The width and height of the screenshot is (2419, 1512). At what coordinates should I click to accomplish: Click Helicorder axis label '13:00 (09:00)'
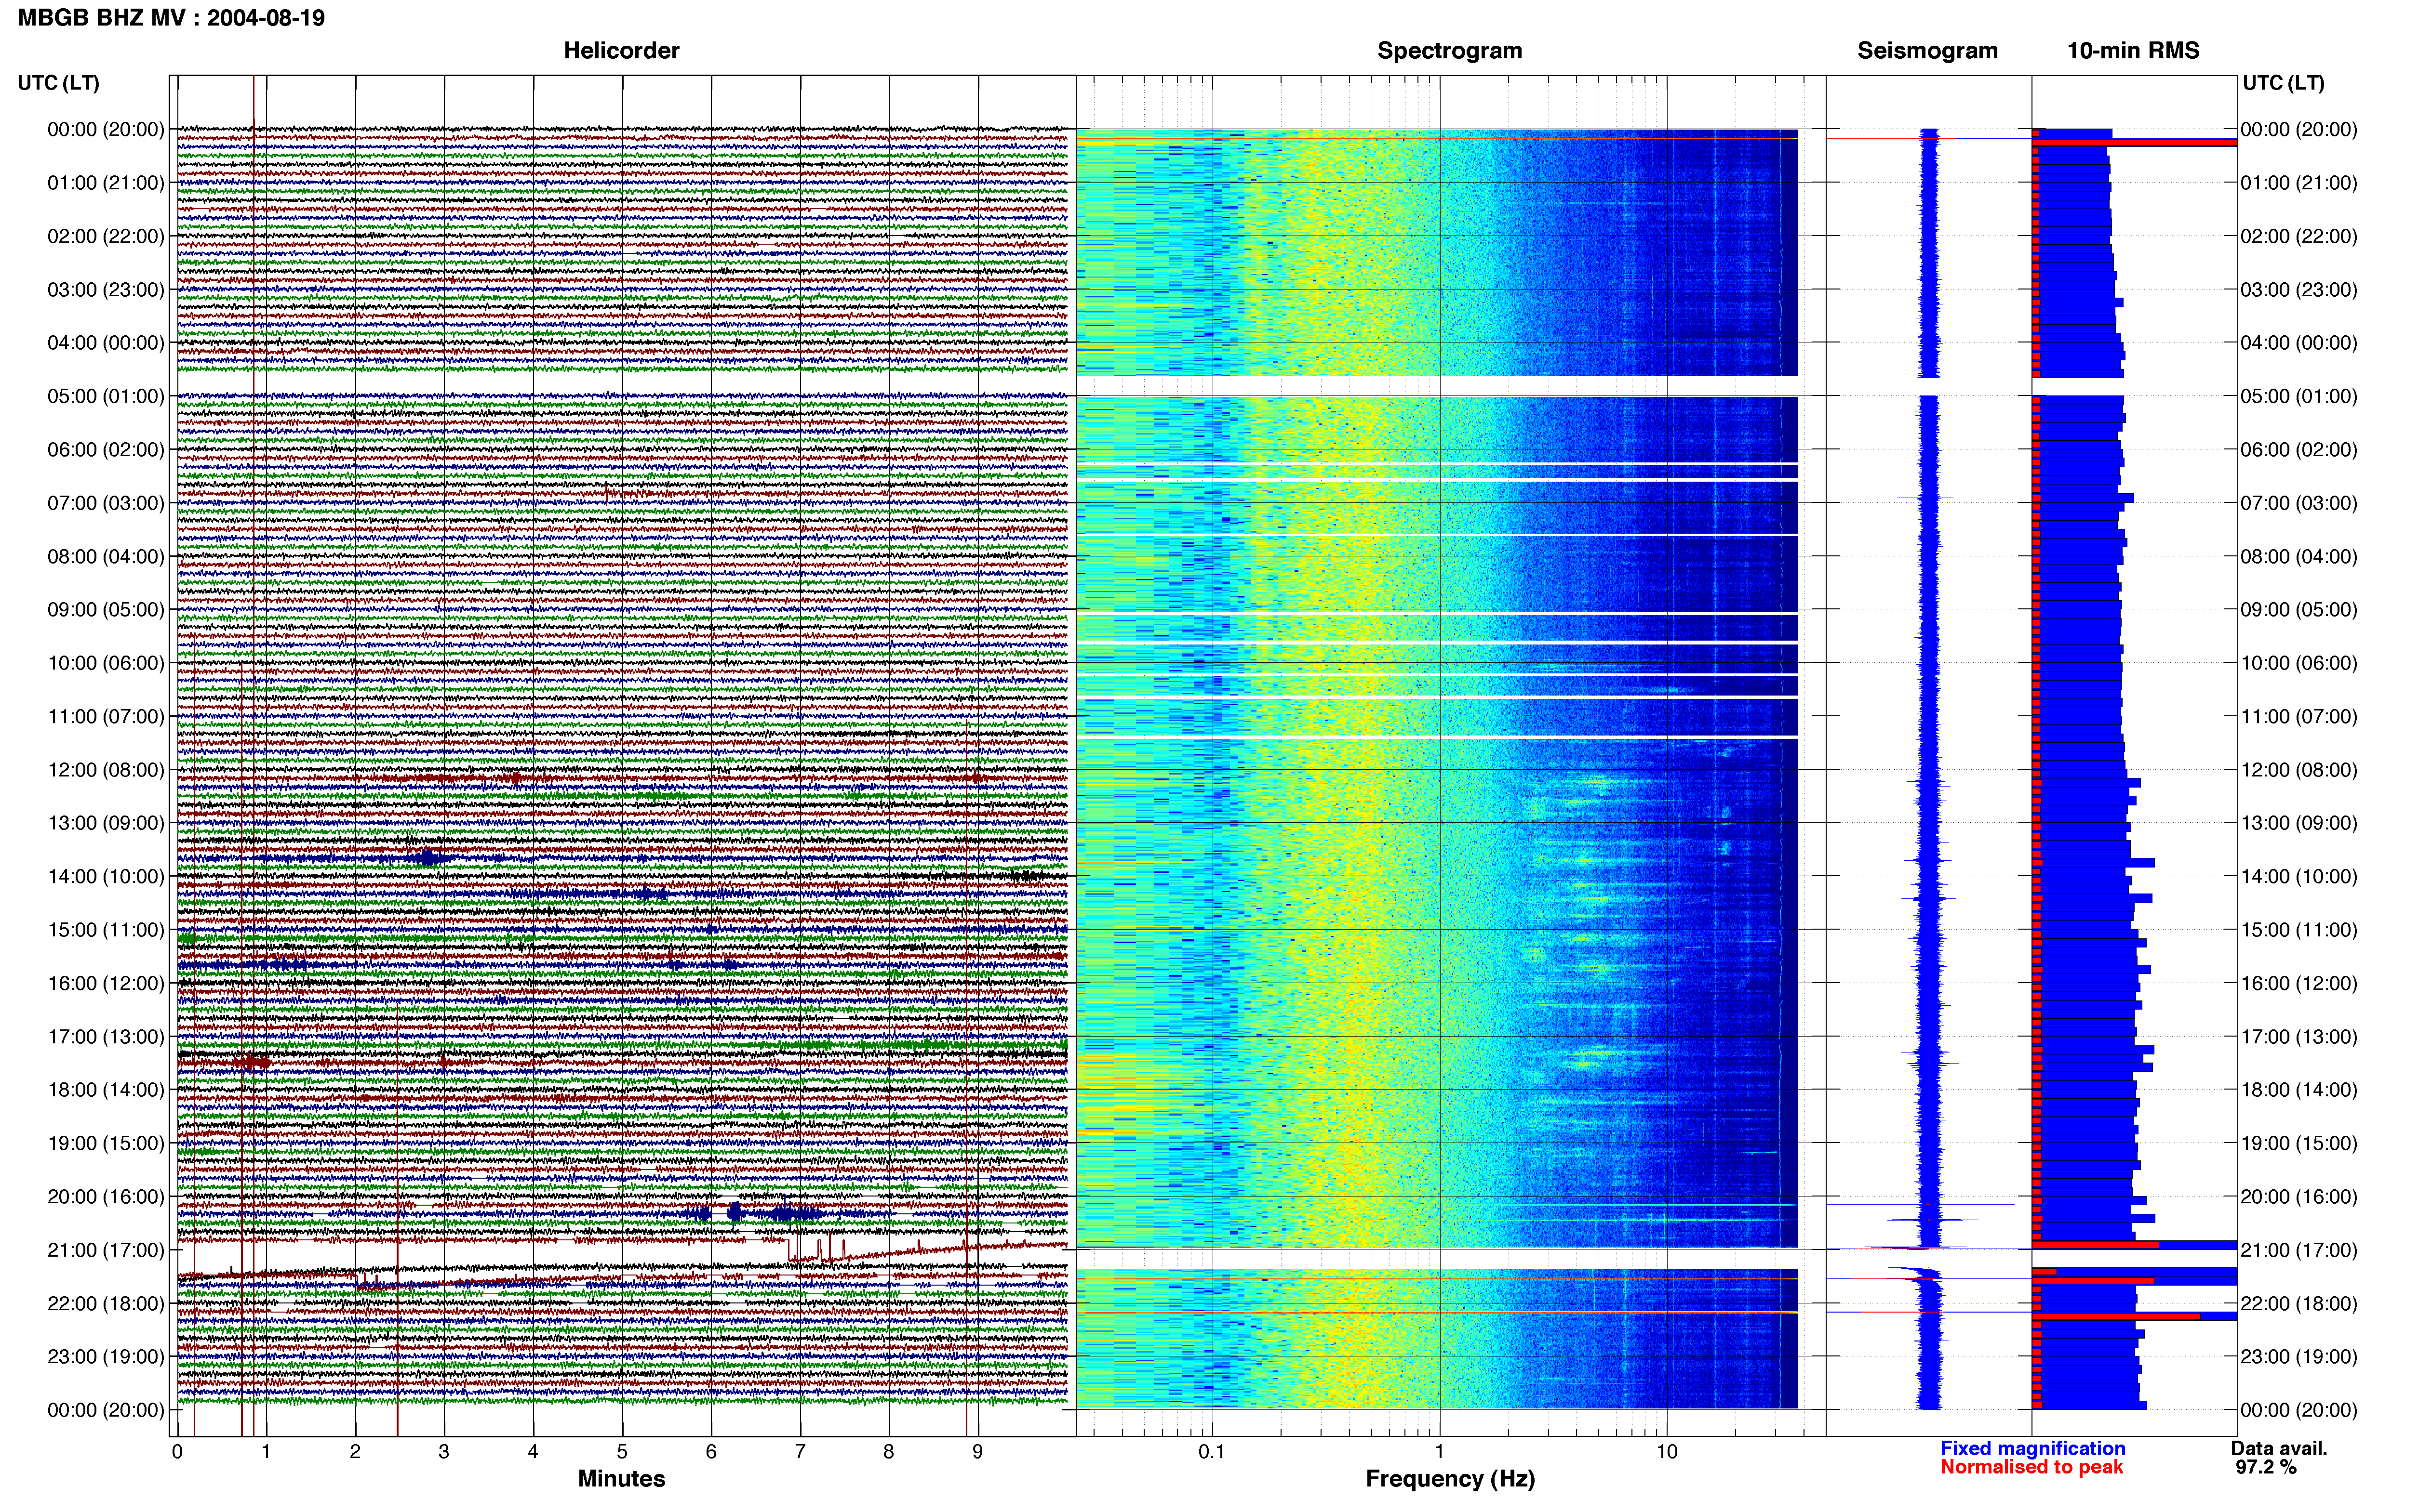[x=106, y=823]
